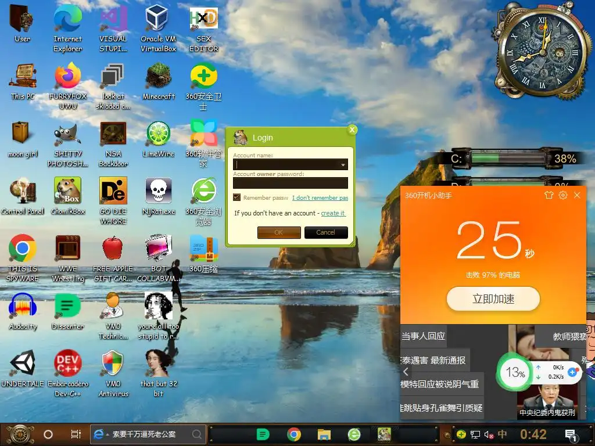Open the BOT COLLABVM... desktop icon
This screenshot has height=446, width=595.
point(158,258)
